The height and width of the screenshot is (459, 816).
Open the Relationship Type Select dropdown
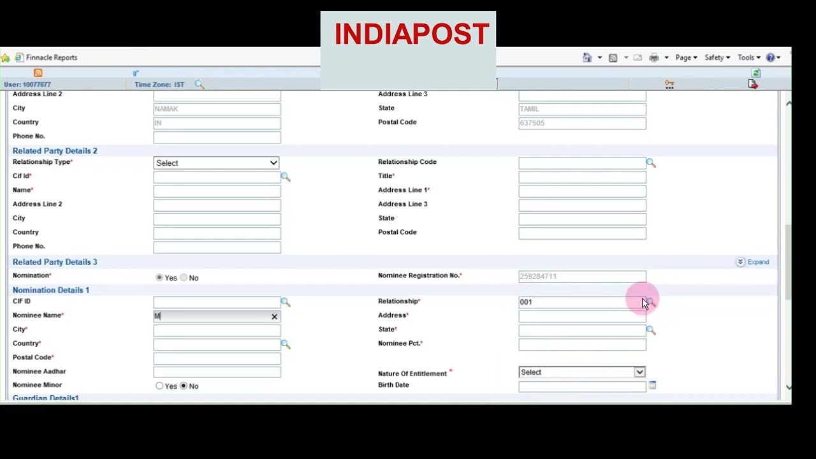click(x=217, y=163)
